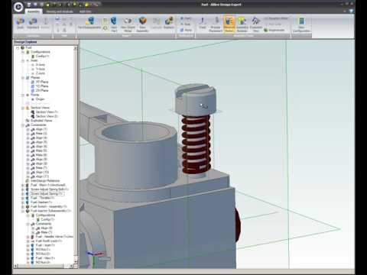Image resolution: width=367 pixels, height=275 pixels.
Task: Click the New Assembly ribbon icon
Action: (142, 24)
